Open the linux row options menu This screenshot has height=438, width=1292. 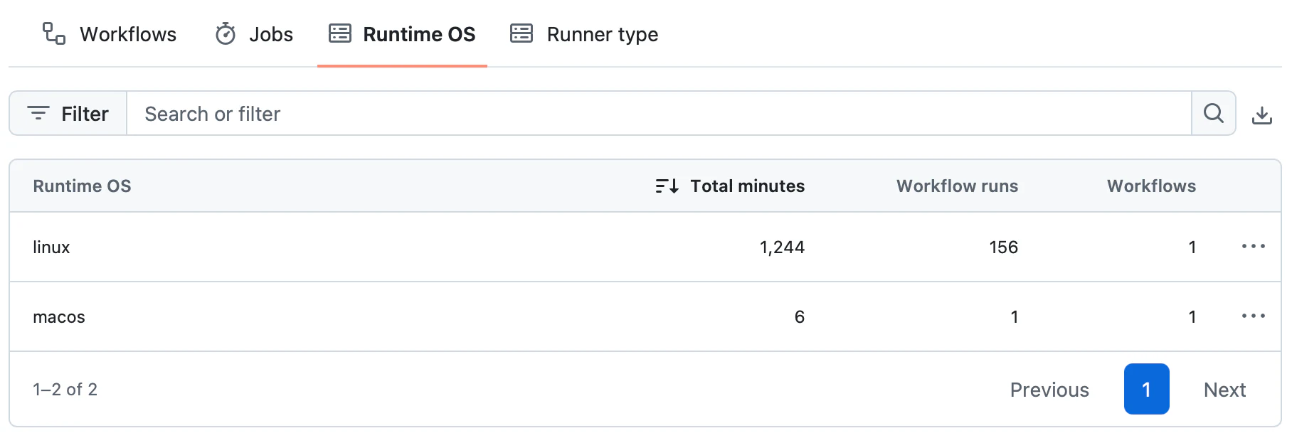[x=1254, y=246]
